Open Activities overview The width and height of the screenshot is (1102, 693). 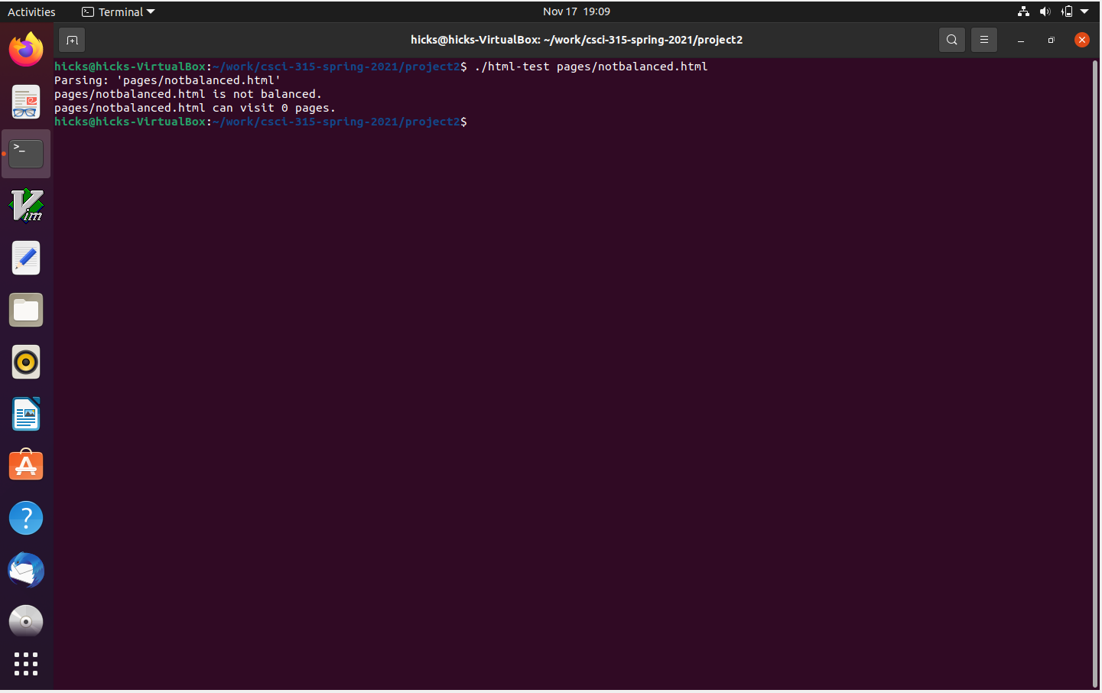click(x=31, y=11)
